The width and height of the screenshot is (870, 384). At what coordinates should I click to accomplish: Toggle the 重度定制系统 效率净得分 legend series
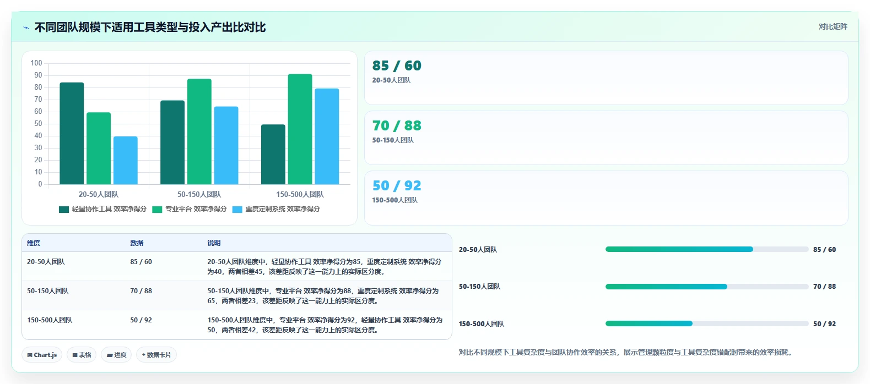[276, 209]
